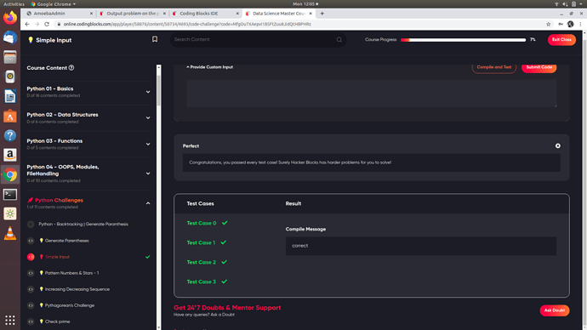Screen dimensions: 587x330
Task: Select Test Case 2 result
Action: coord(207,262)
